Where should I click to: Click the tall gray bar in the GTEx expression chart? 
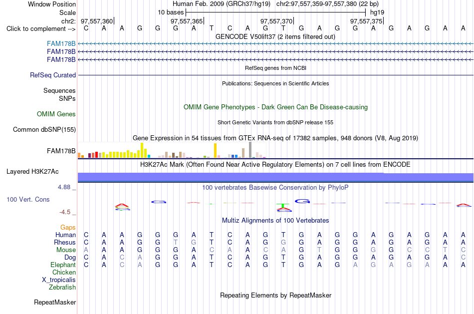pyautogui.click(x=250, y=150)
